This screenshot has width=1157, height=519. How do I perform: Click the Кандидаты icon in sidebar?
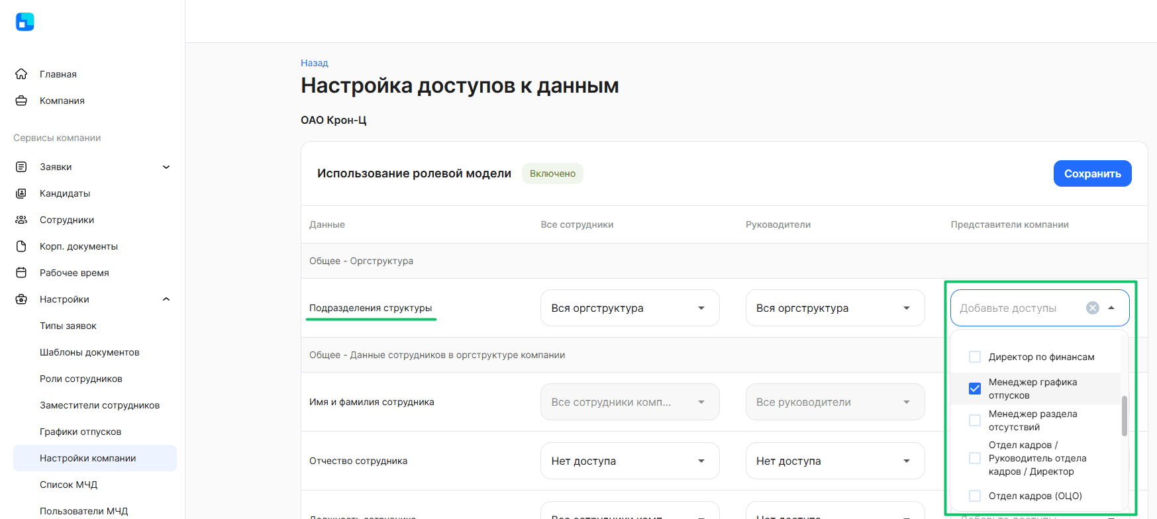point(21,193)
